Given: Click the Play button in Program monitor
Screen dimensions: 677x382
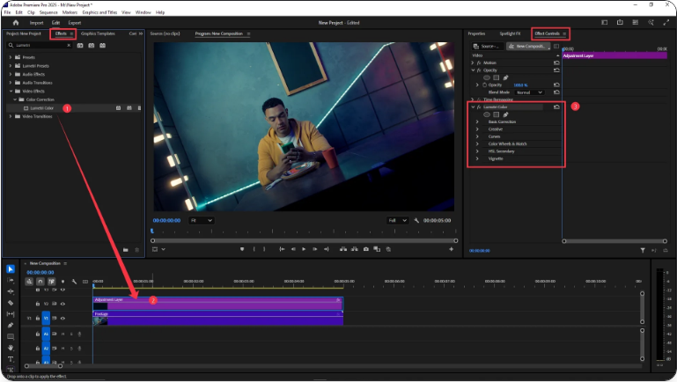Looking at the screenshot, I should pos(304,249).
